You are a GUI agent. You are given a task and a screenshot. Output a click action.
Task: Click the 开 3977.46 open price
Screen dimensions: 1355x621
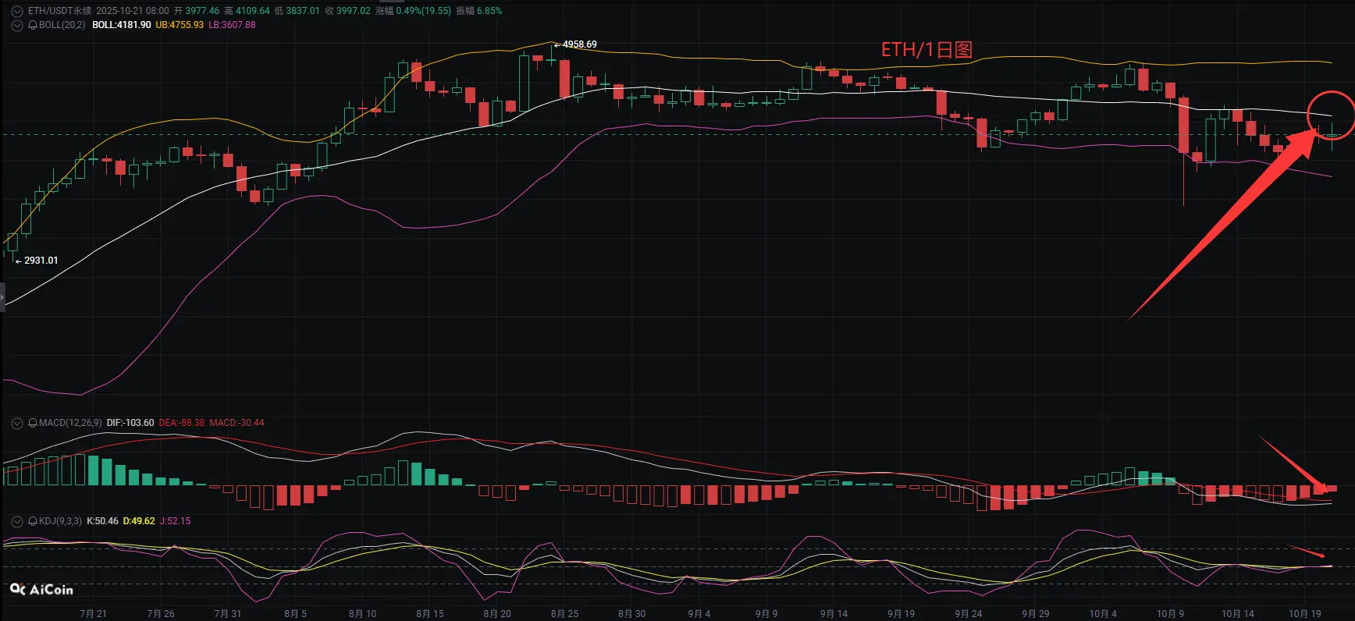(x=197, y=11)
